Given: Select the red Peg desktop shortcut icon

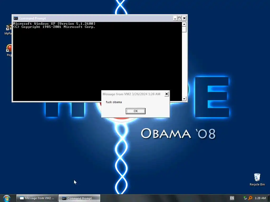Looking at the screenshot, I should (9, 50).
